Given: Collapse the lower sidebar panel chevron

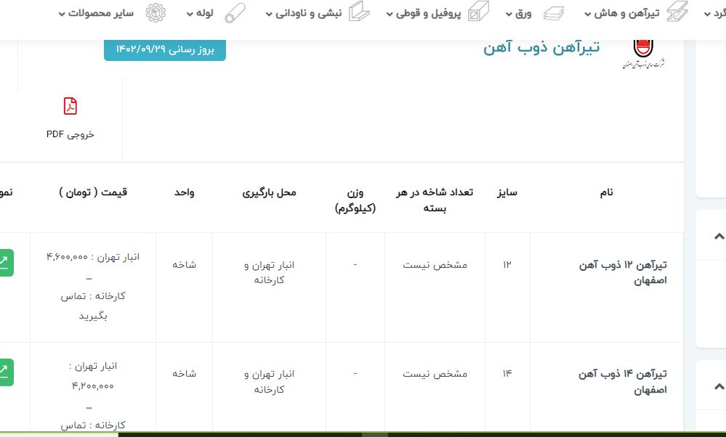Looking at the screenshot, I should (718, 386).
